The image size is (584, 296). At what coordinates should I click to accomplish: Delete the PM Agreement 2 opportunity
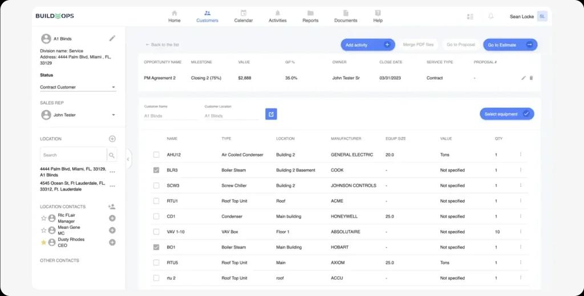point(532,78)
